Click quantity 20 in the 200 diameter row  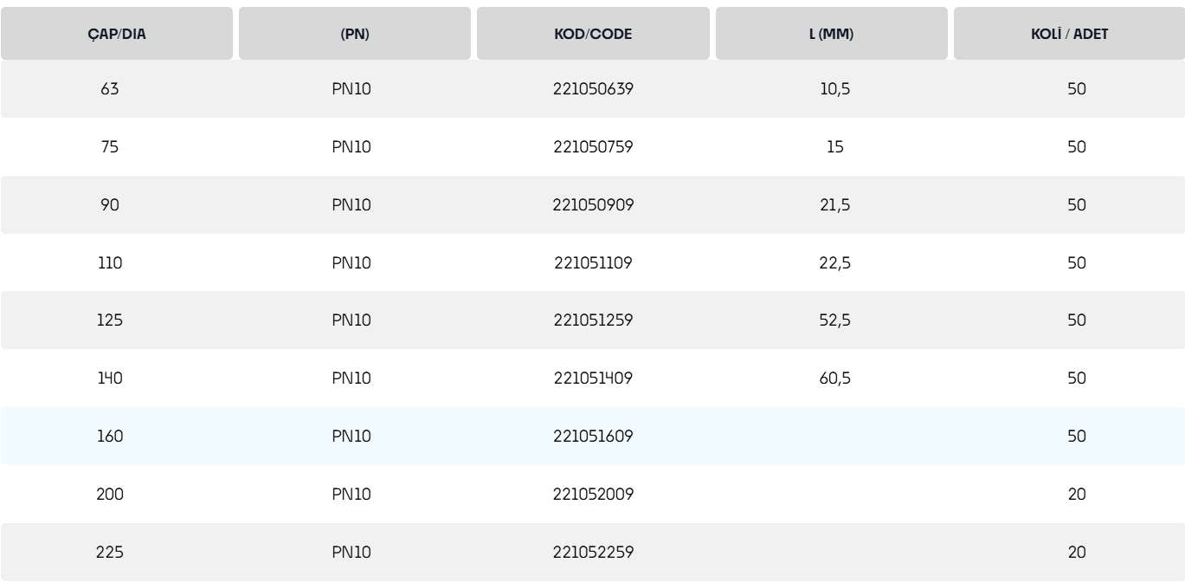click(x=1077, y=495)
